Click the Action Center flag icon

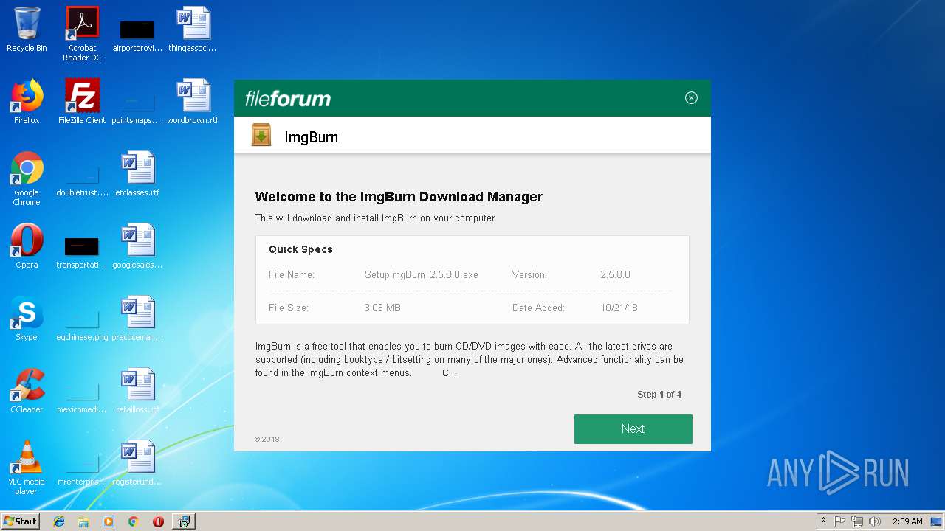pyautogui.click(x=839, y=521)
